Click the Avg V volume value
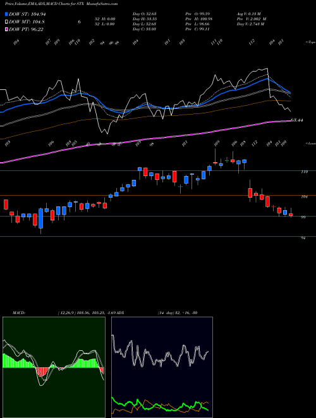This screenshot has height=418, width=316. tap(248, 14)
